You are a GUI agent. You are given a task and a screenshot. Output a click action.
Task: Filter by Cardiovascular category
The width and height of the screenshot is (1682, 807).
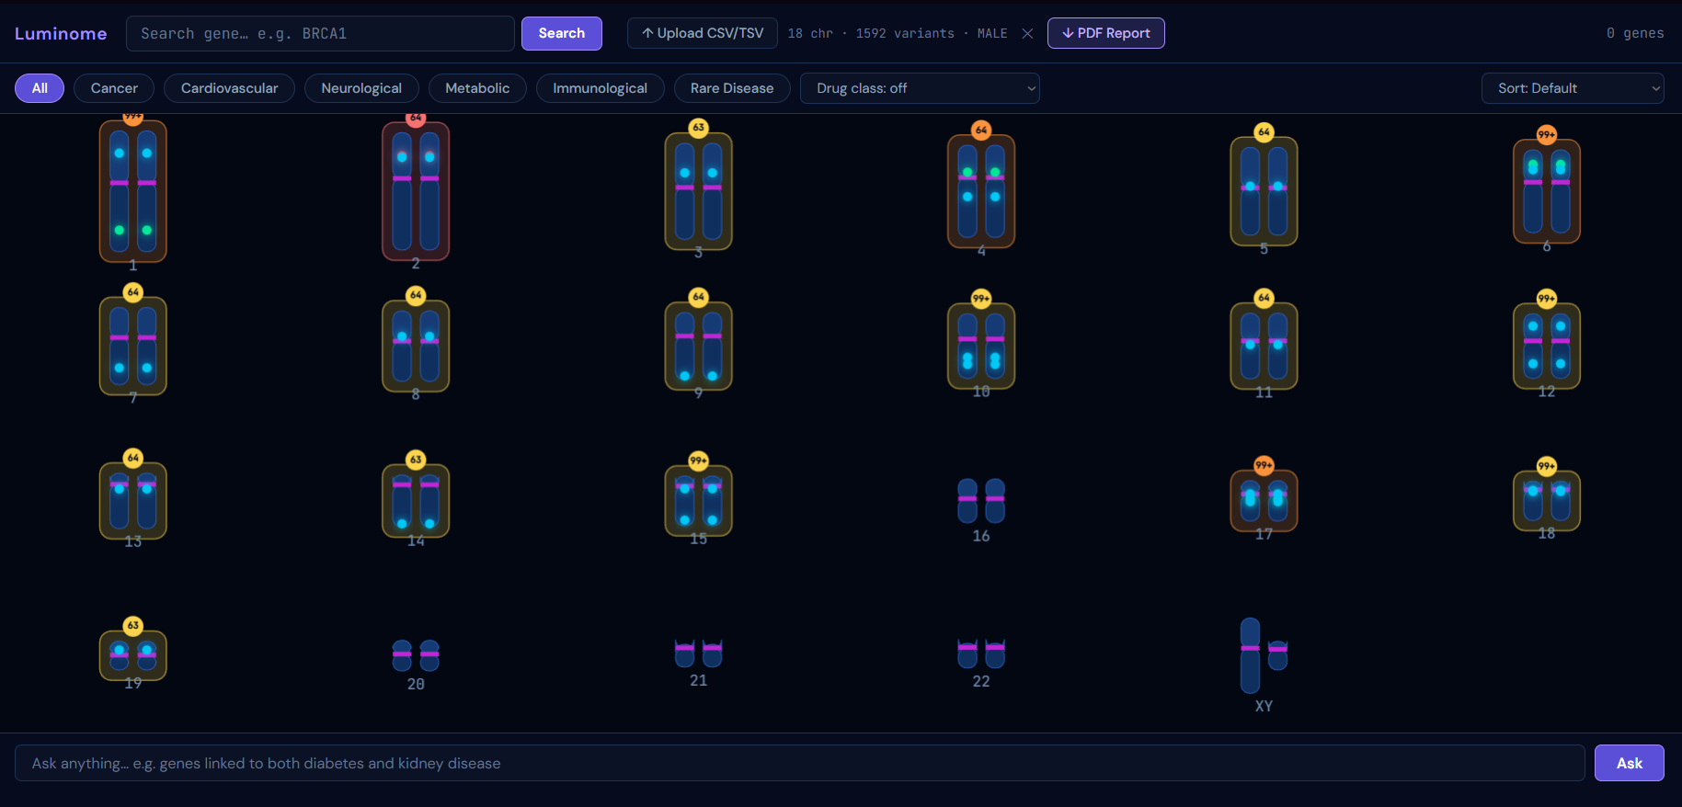229,88
